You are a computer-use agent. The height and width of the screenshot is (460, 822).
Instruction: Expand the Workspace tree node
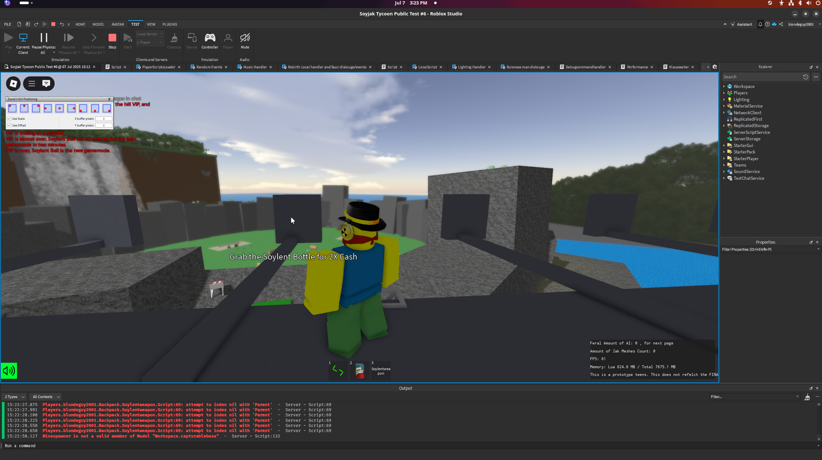coord(724,87)
